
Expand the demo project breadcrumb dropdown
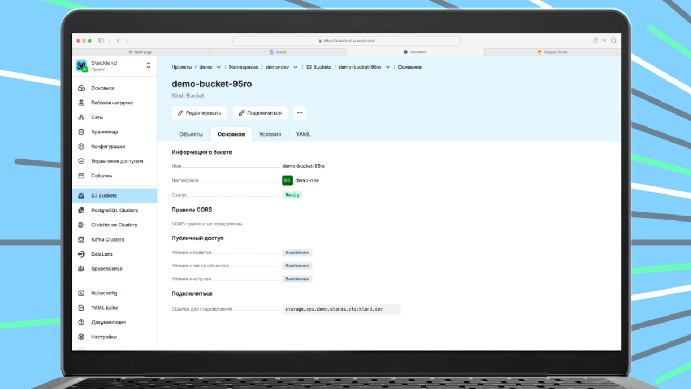click(x=219, y=67)
